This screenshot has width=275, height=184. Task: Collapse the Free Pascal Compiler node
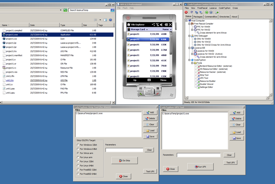(189, 24)
